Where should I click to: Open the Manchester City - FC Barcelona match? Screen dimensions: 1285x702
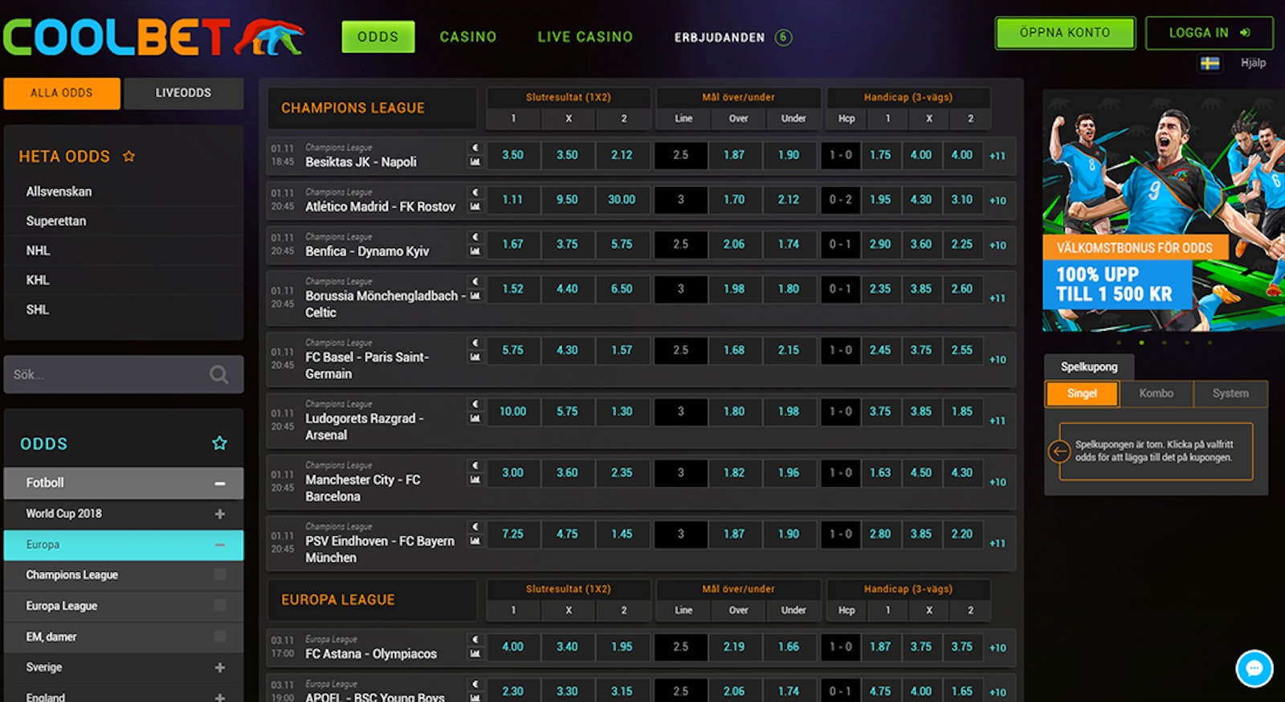click(x=363, y=488)
